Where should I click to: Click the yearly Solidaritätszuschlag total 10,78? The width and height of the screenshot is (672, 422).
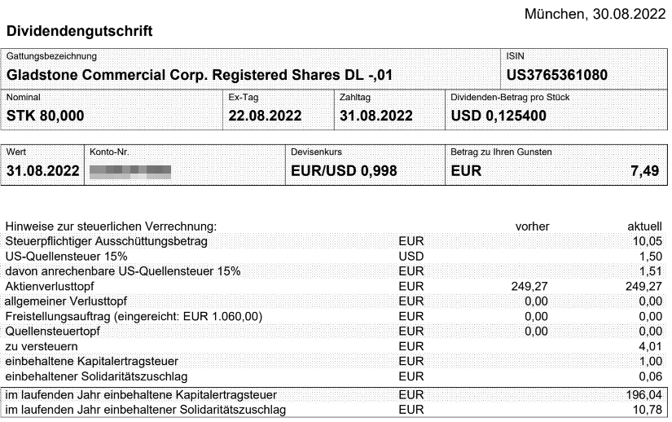(x=647, y=410)
